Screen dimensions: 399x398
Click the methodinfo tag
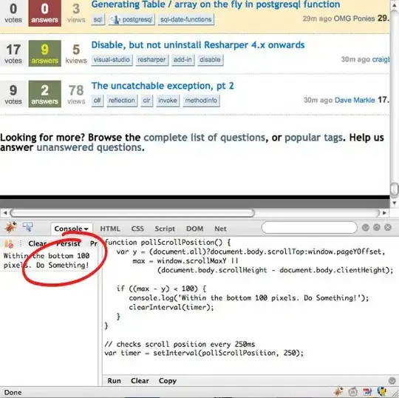(x=201, y=101)
